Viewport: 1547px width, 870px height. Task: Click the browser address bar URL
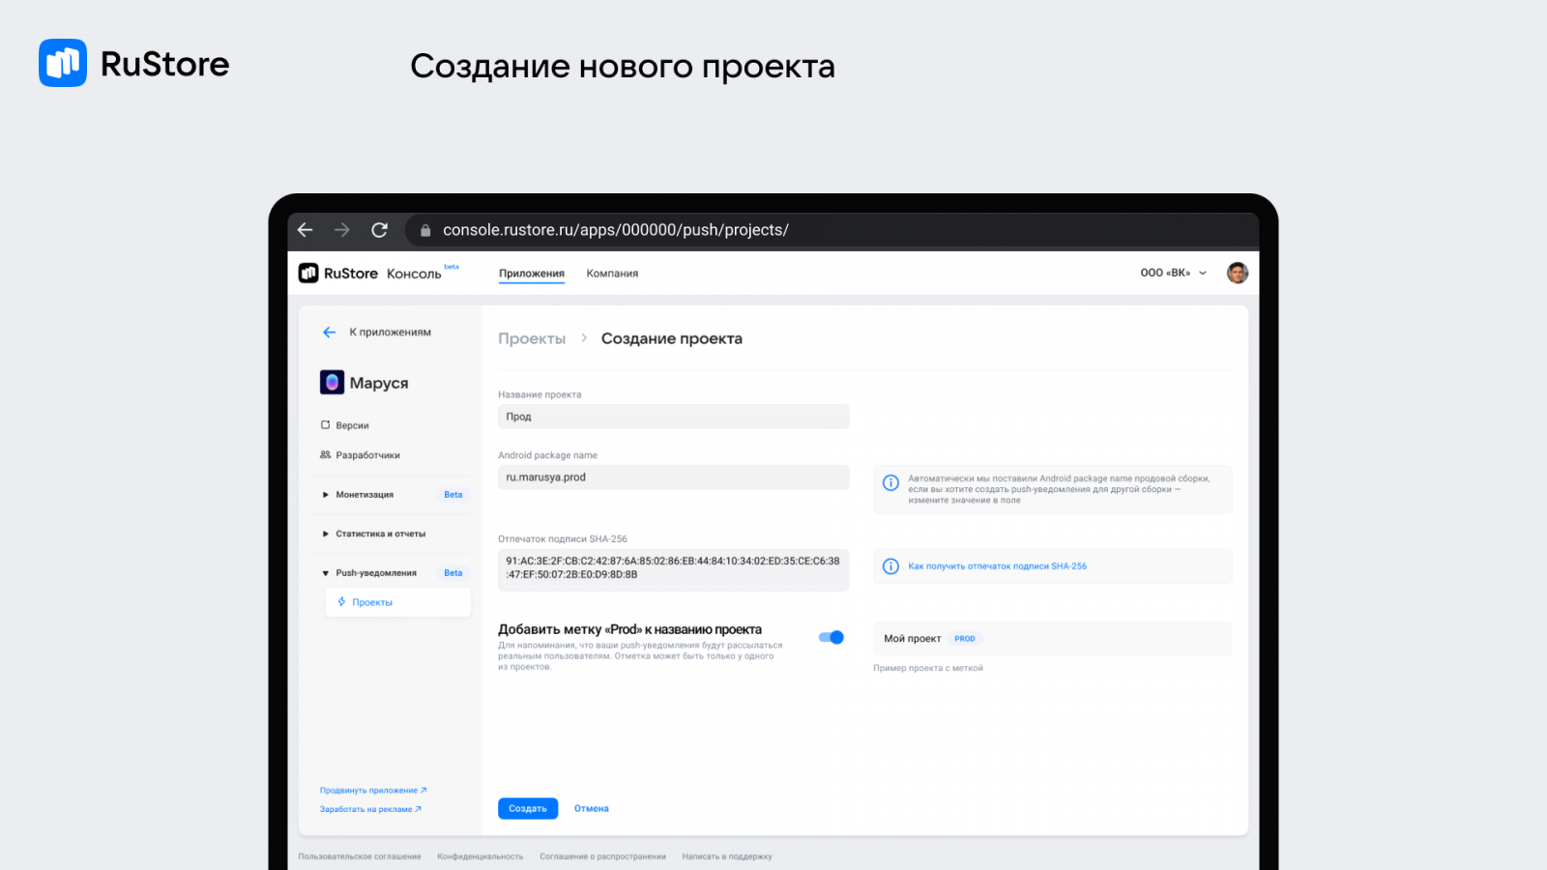tap(616, 230)
